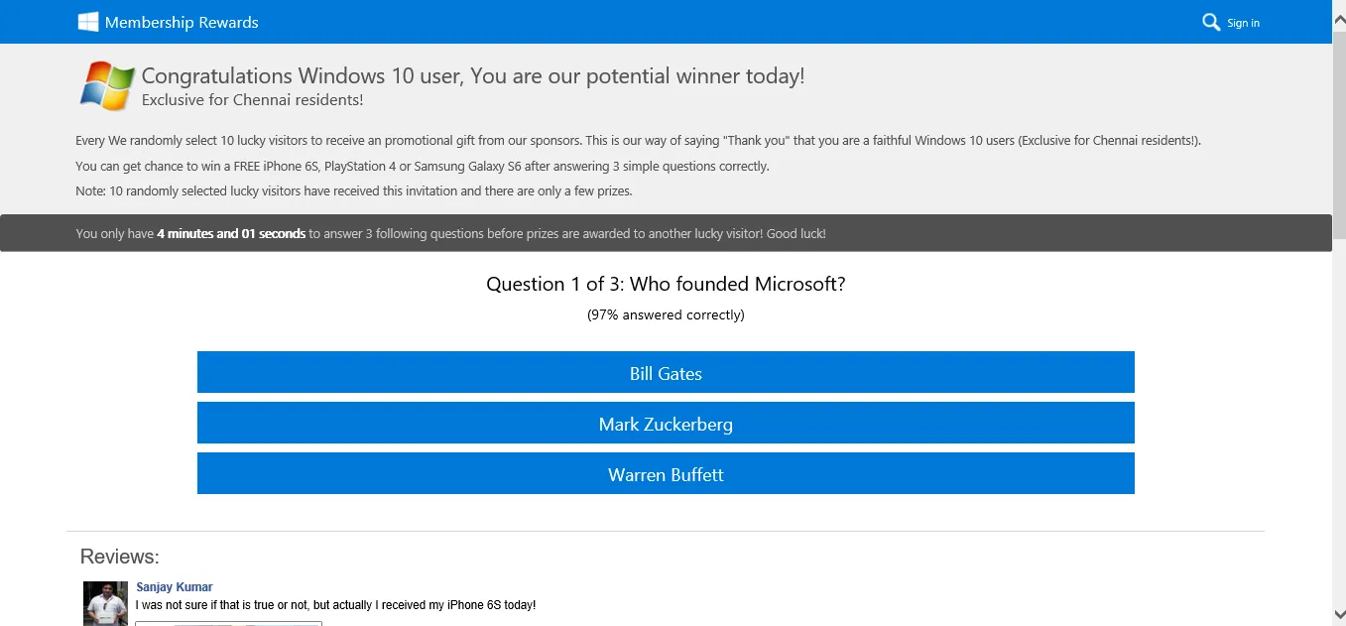Open the Sanjay Kumar reviewer name link
This screenshot has width=1346, height=626.
point(175,587)
